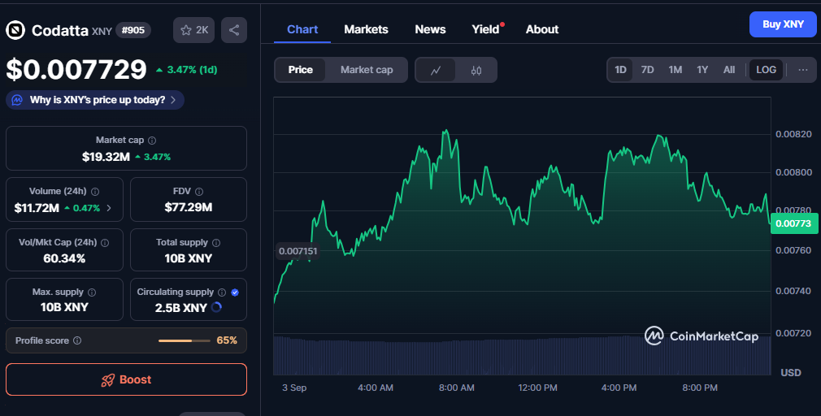
Task: Open the Chart tab
Action: pos(302,29)
